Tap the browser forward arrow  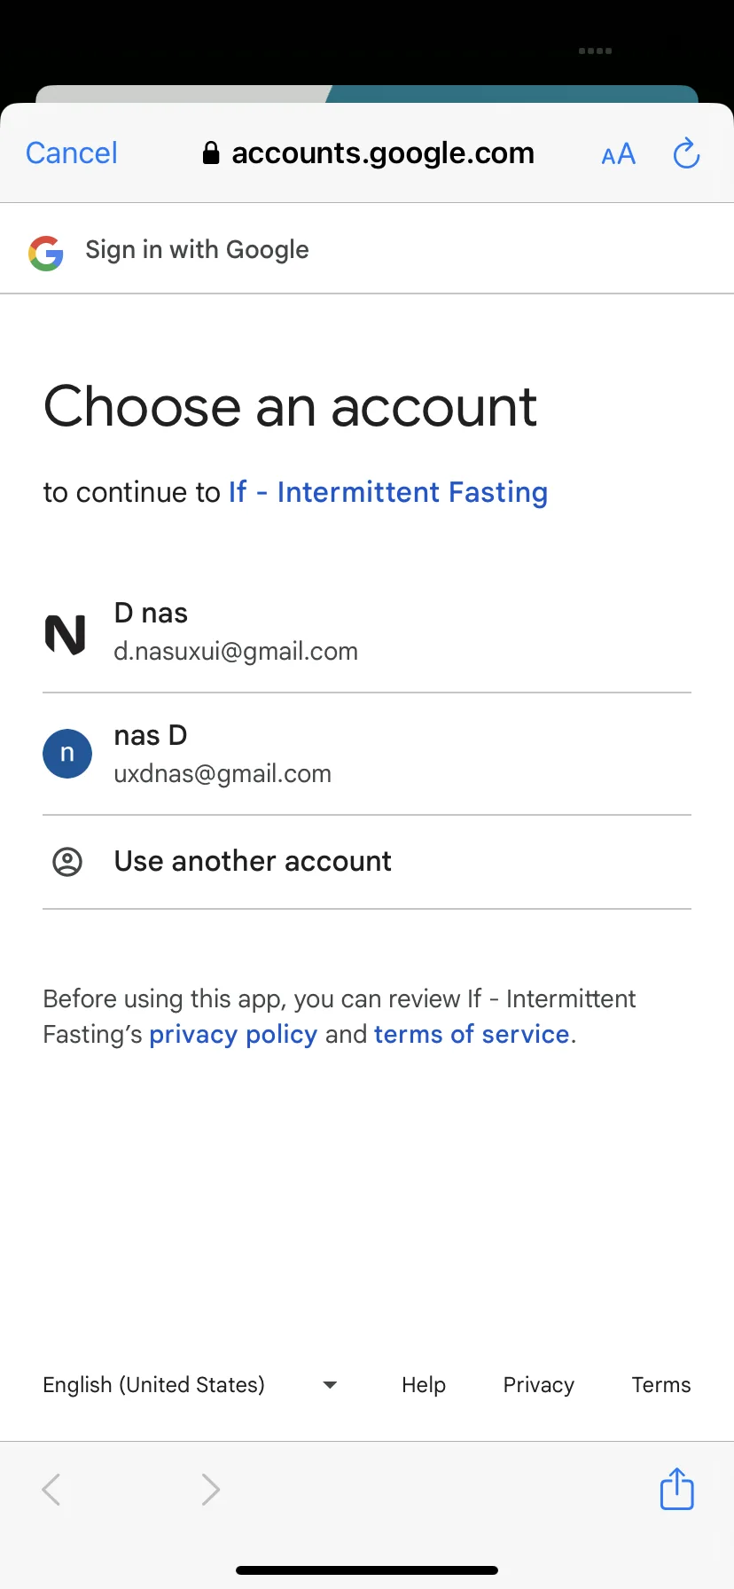(x=210, y=1489)
